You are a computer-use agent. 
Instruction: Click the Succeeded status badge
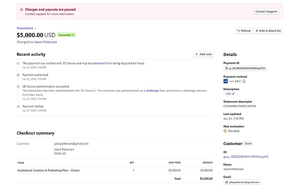click(66, 35)
